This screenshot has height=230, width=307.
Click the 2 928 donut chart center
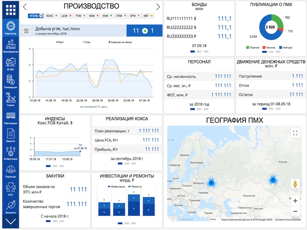pos(270,27)
